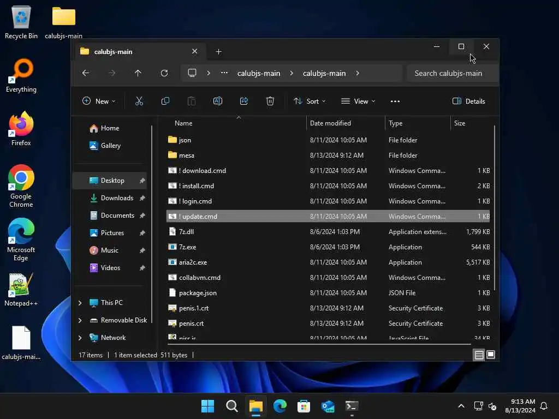Click the Rename icon in the toolbar
This screenshot has width=559, height=419.
tap(217, 101)
